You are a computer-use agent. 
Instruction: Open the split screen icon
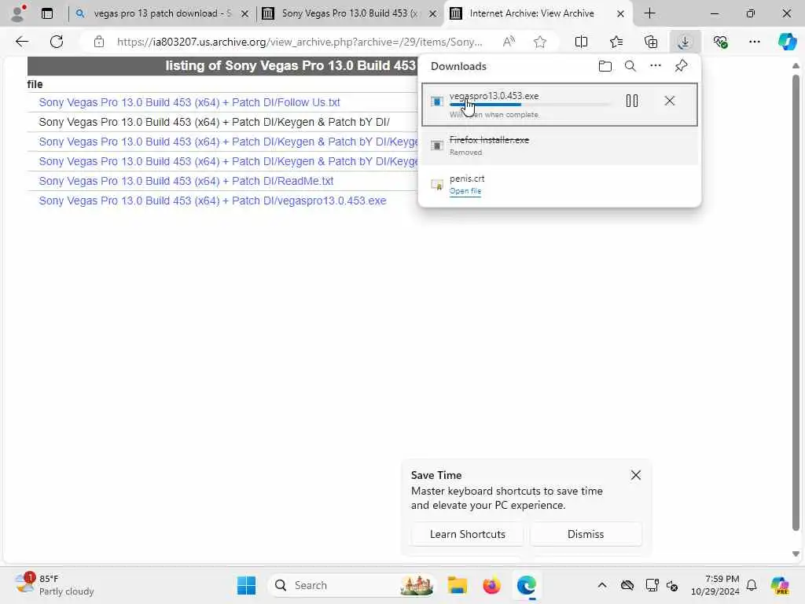[x=581, y=42]
